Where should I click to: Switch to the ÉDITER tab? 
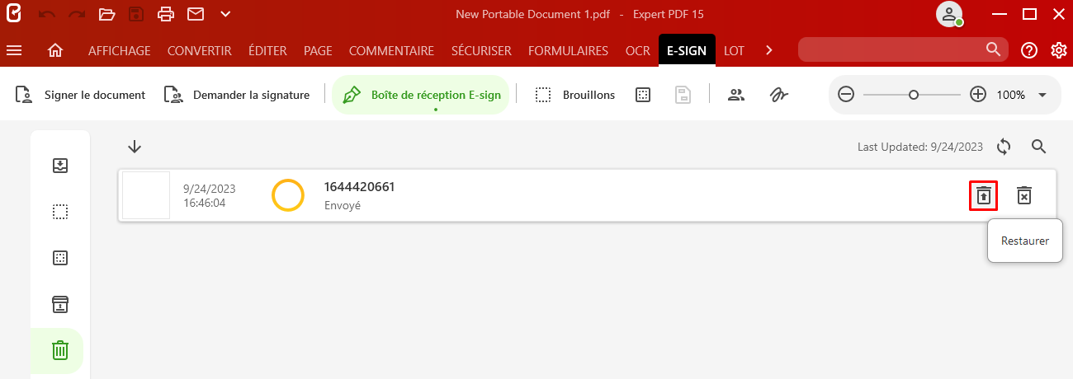click(267, 50)
